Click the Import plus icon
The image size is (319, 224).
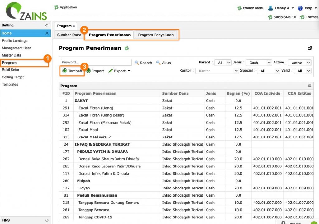pos(88,71)
